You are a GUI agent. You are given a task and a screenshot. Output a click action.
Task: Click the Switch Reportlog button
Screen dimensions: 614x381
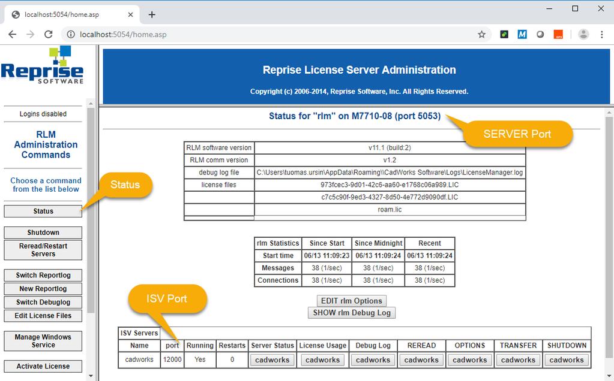(43, 275)
